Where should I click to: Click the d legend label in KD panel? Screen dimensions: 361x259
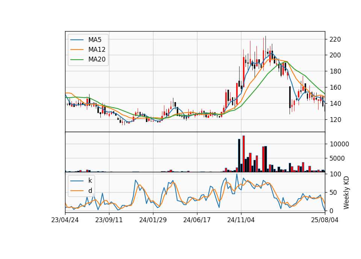(90, 191)
